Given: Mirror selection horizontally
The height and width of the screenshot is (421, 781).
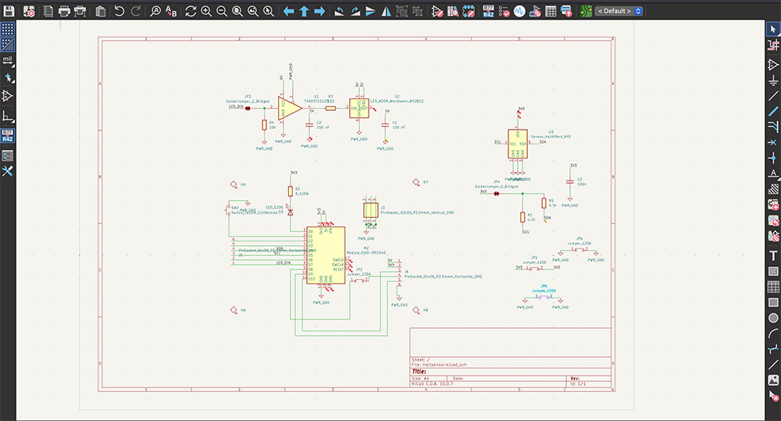Looking at the screenshot, I should (x=386, y=11).
